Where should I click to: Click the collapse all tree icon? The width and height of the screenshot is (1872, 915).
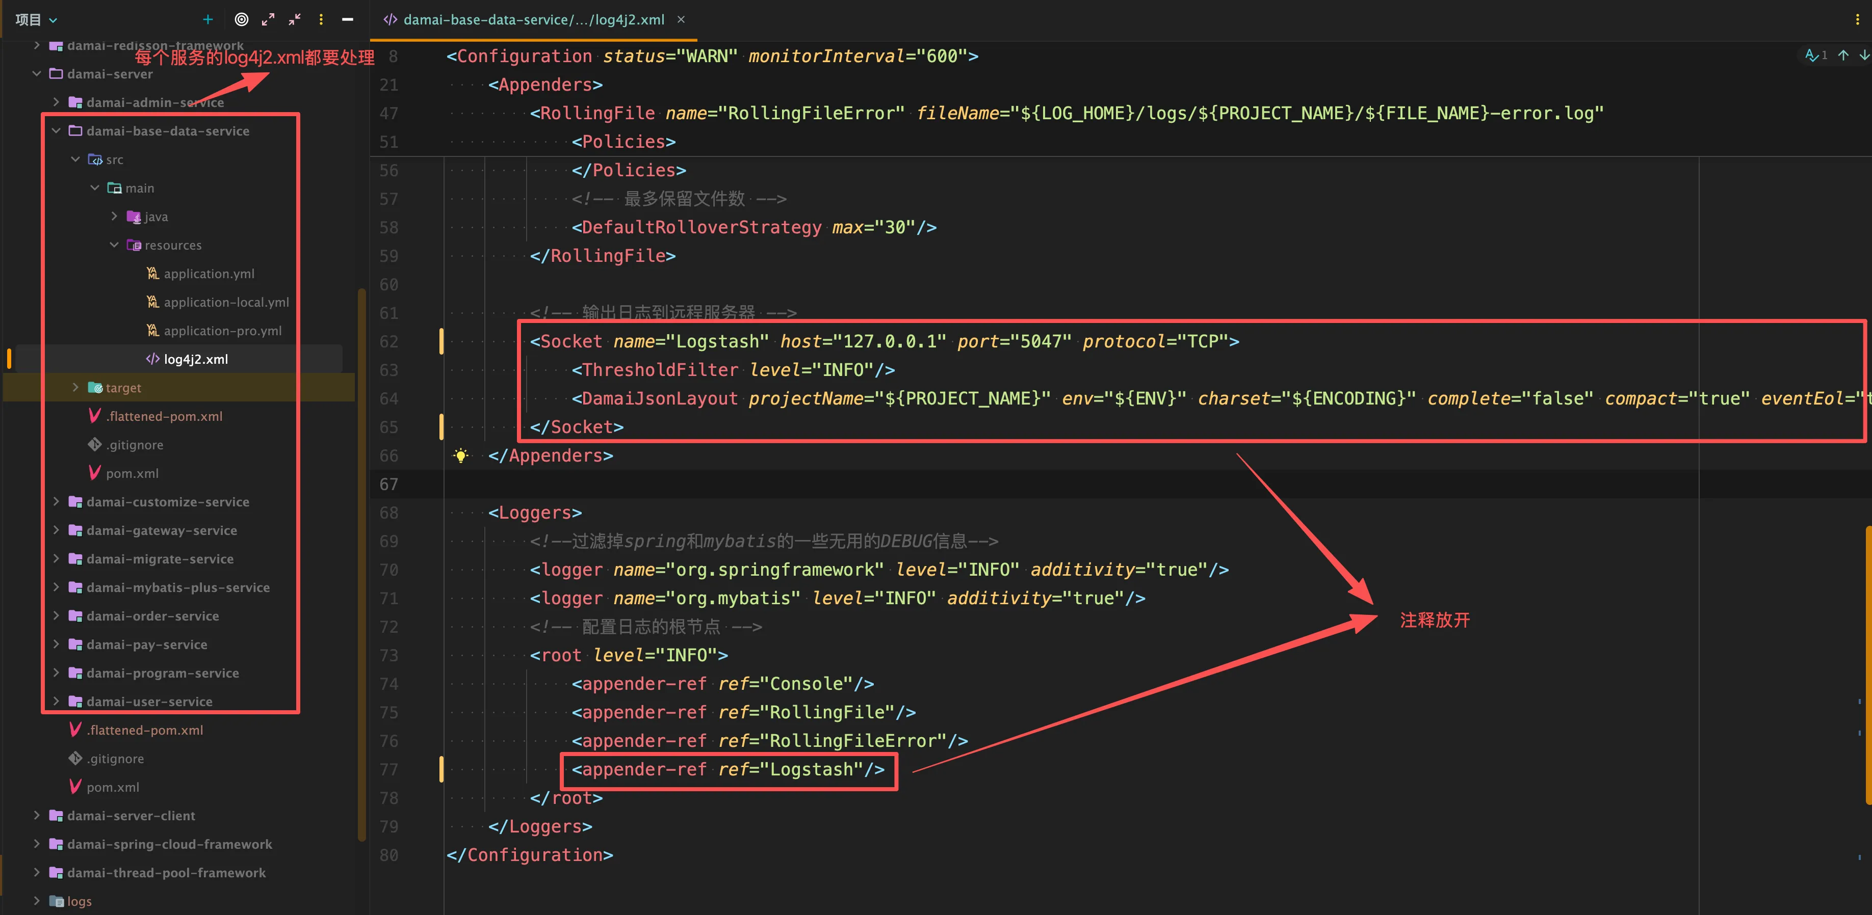[294, 19]
